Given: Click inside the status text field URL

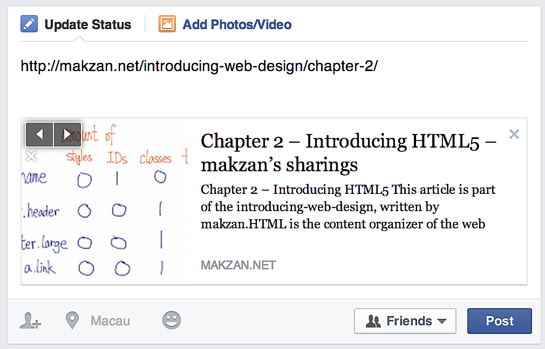Looking at the screenshot, I should (x=199, y=66).
